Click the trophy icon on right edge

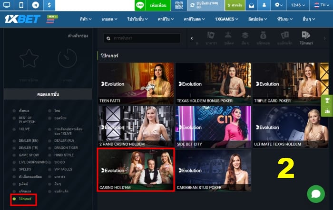click(x=327, y=100)
